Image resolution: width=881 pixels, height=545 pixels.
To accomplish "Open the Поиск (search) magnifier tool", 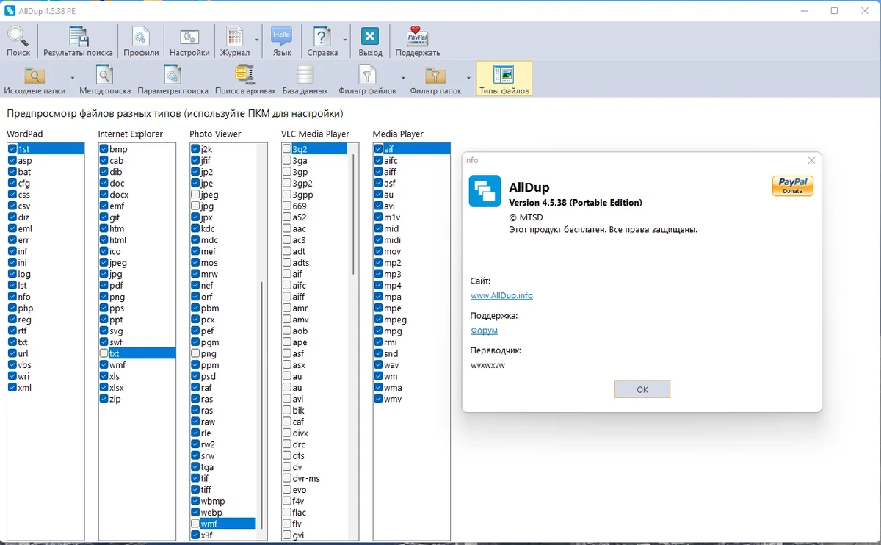I will click(18, 42).
